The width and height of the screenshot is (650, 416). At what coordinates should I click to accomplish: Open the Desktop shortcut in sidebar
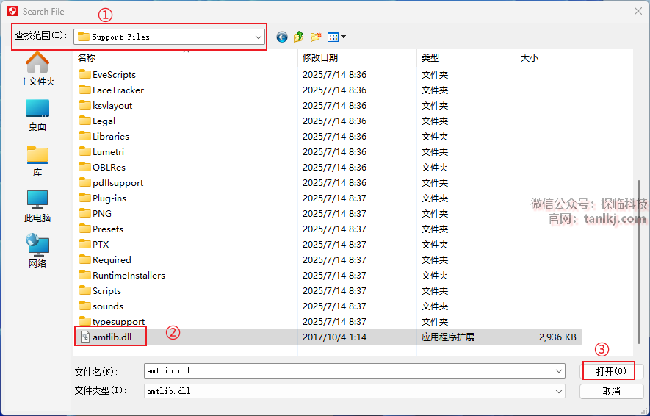[x=37, y=115]
